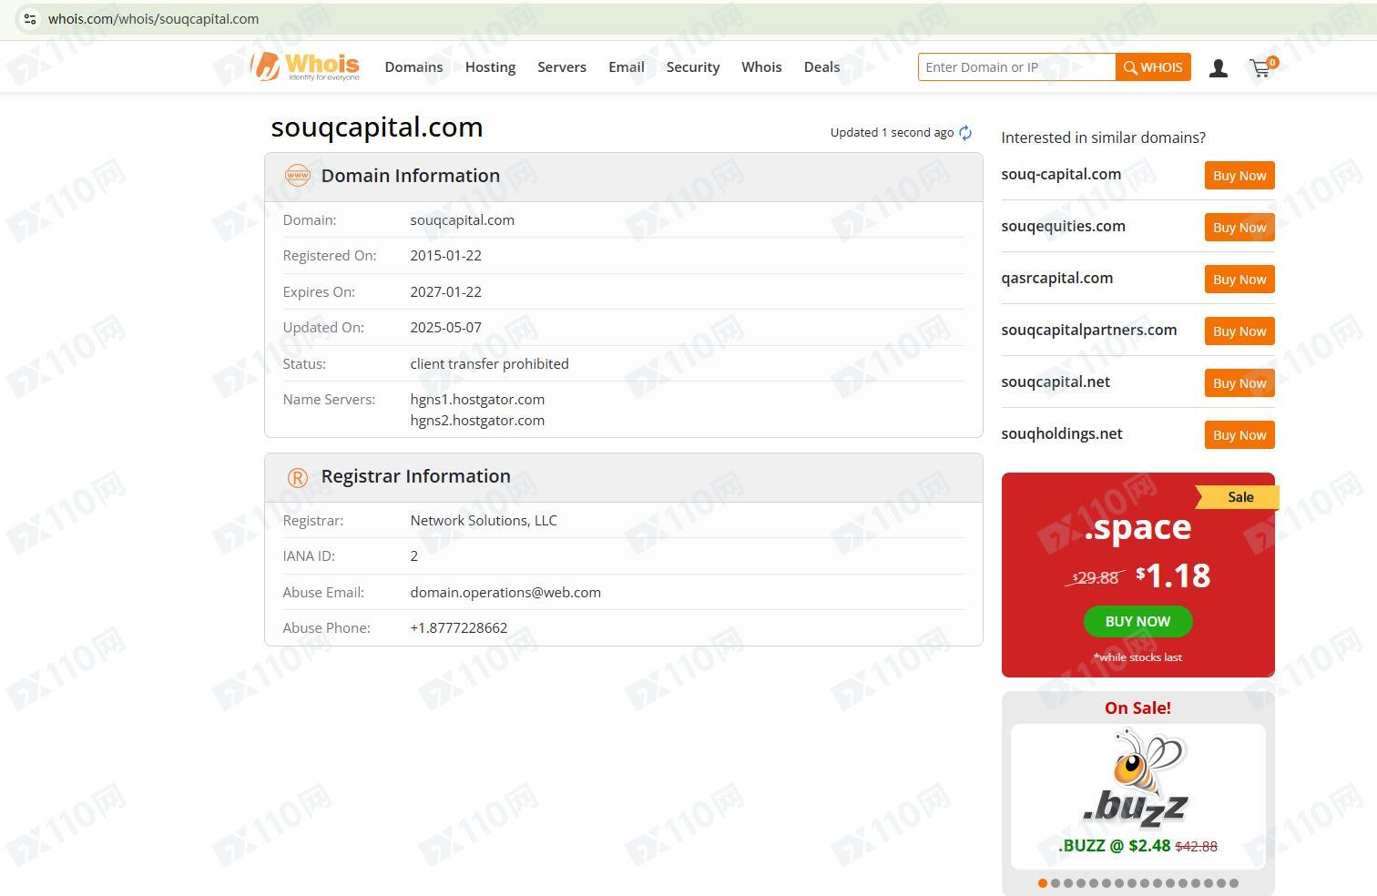Image resolution: width=1377 pixels, height=896 pixels.
Task: Click Buy Now for souq-capital.com
Action: pos(1239,176)
